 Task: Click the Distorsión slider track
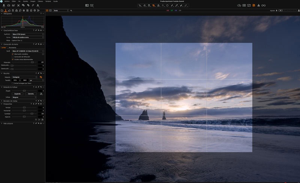coord(22,62)
